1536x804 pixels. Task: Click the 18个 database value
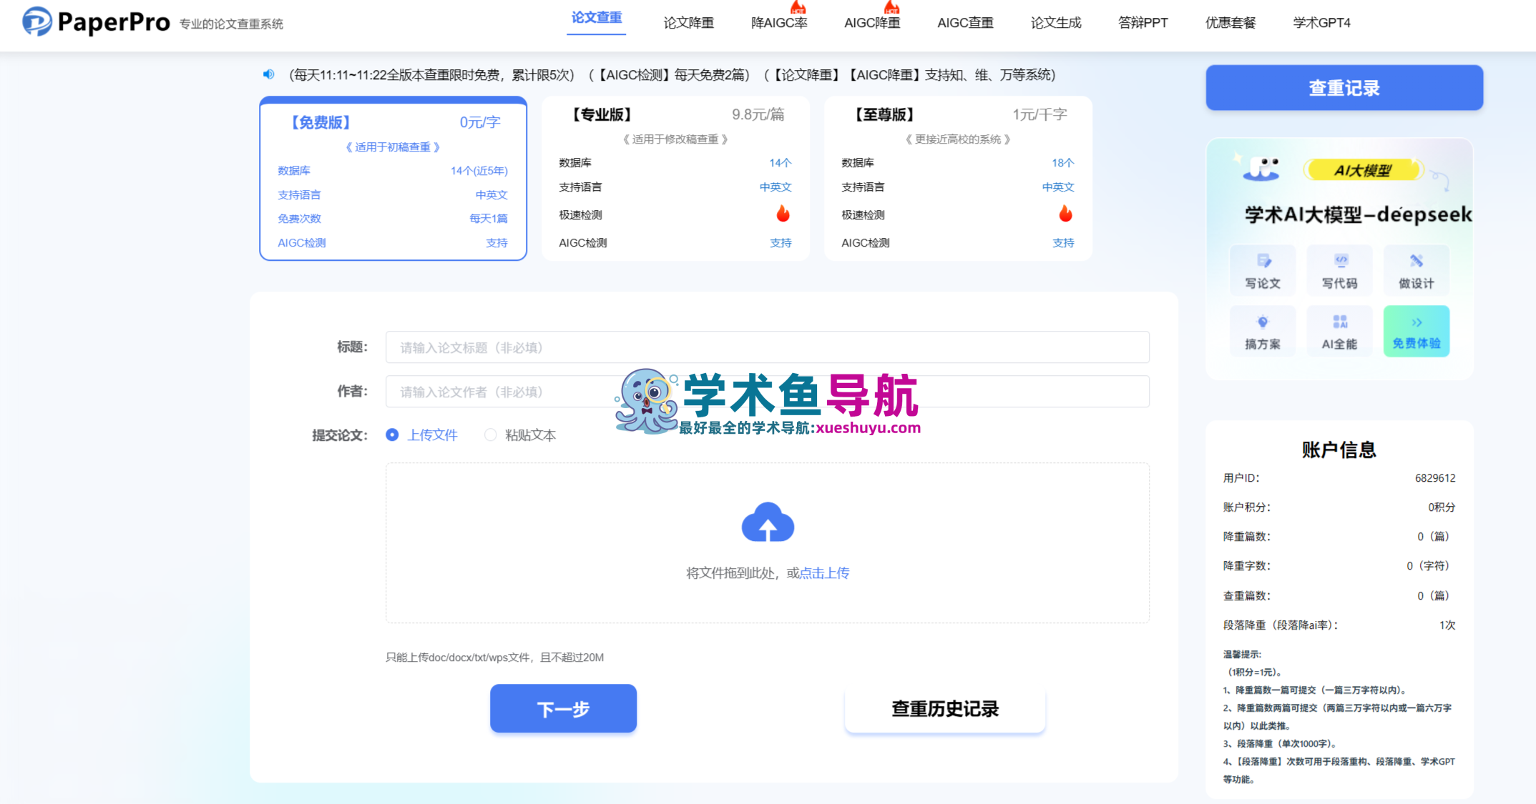[x=1063, y=163]
